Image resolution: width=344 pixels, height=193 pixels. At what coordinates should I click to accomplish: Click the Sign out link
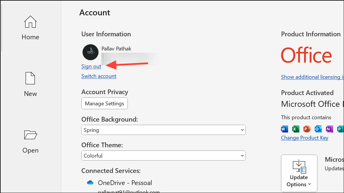(x=91, y=66)
